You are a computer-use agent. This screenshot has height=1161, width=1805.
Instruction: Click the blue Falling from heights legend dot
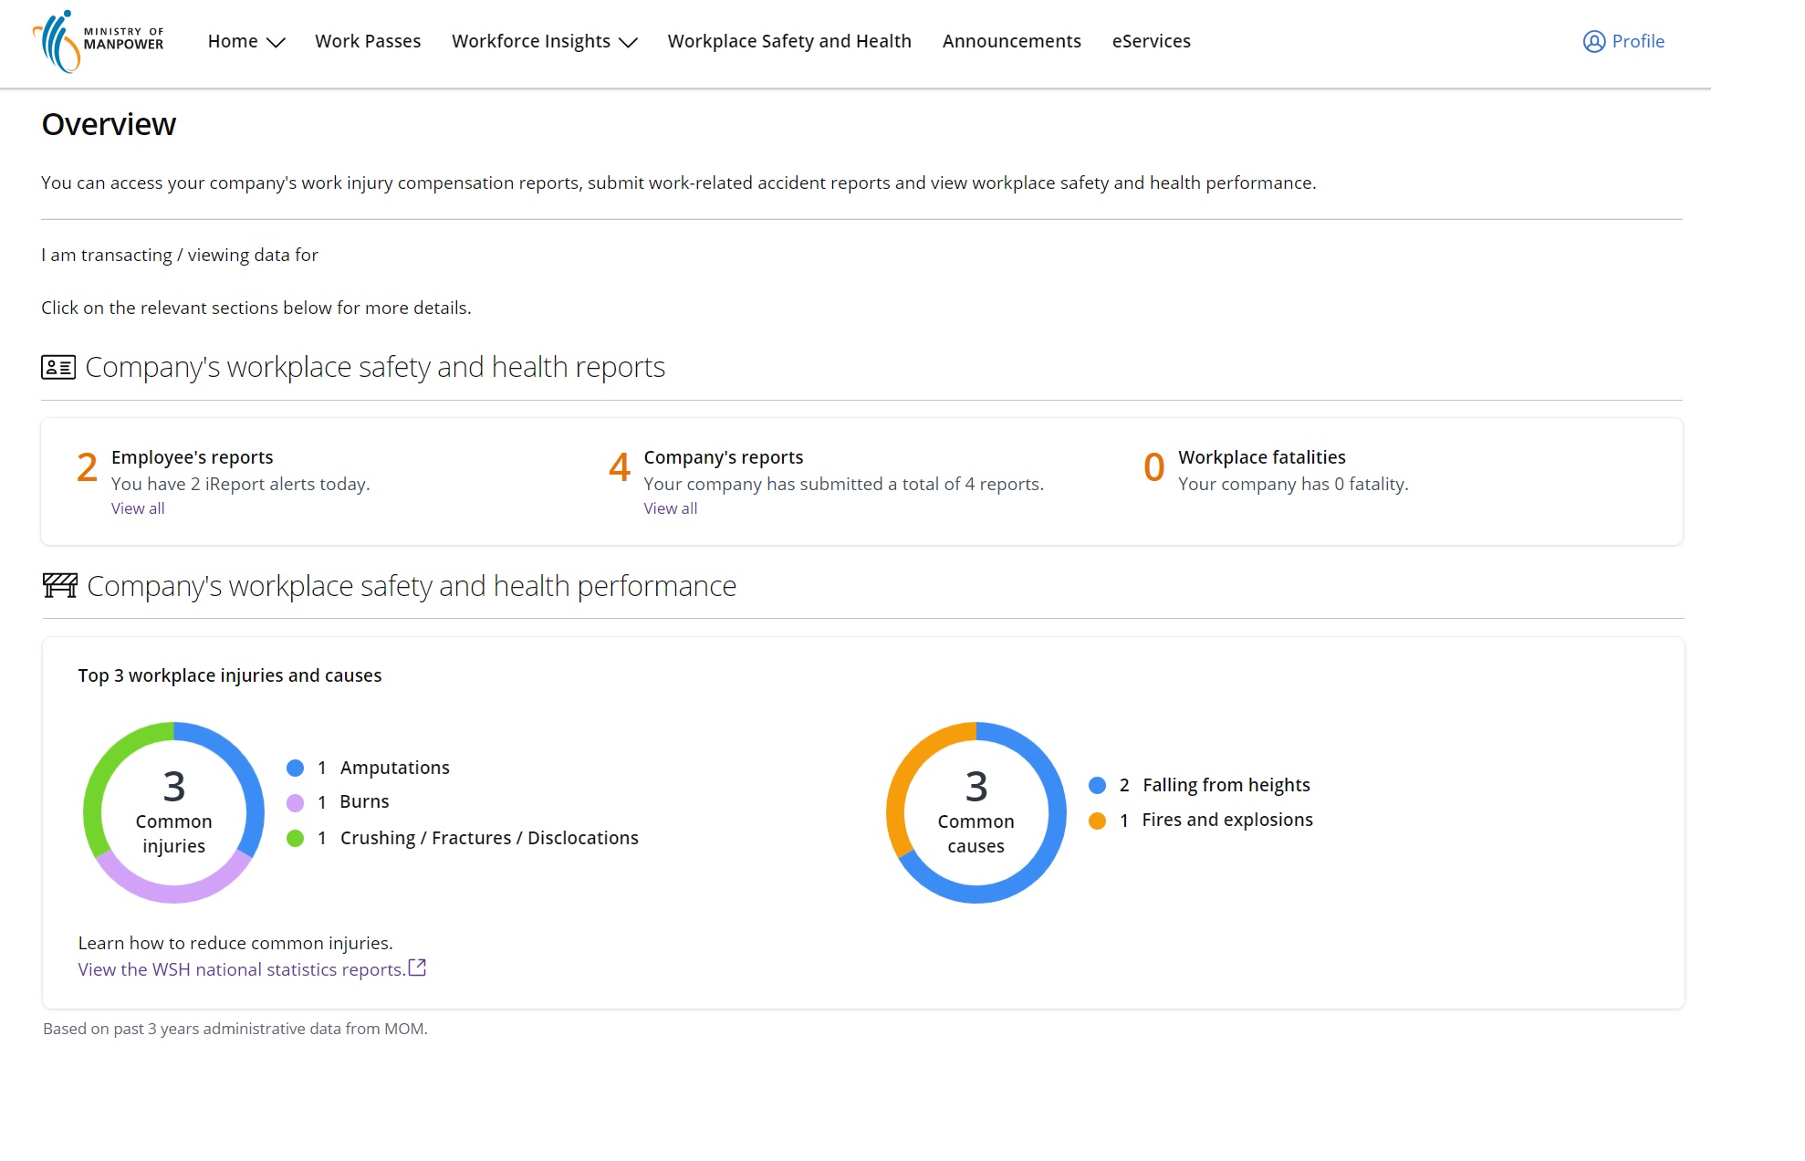point(1097,785)
